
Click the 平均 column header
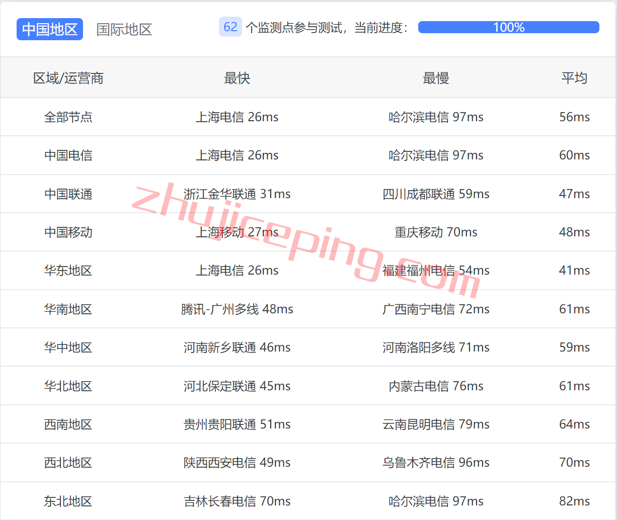click(x=574, y=78)
